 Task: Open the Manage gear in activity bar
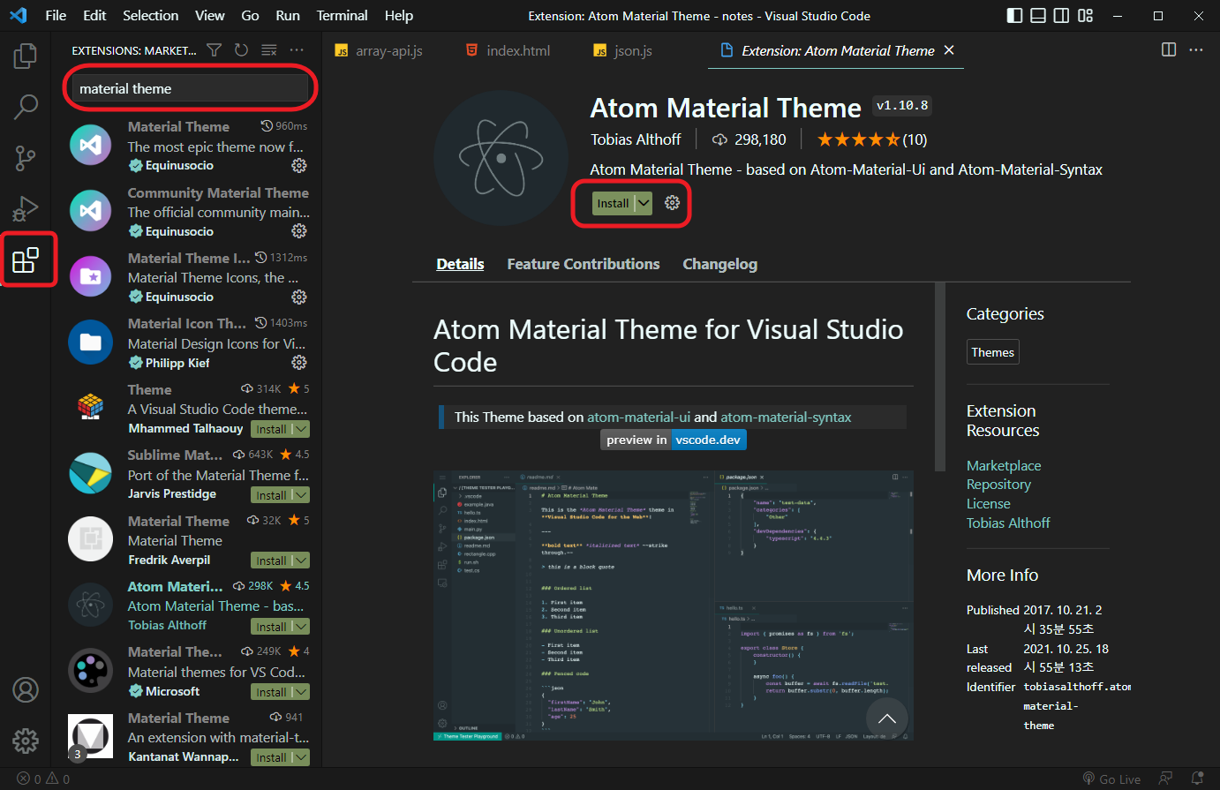coord(26,741)
